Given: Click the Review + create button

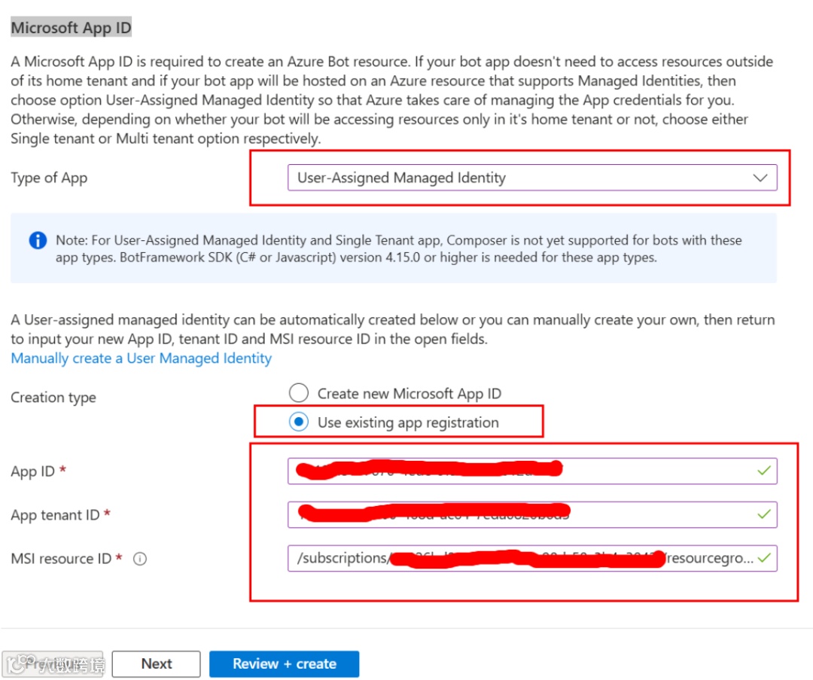Looking at the screenshot, I should (x=284, y=663).
